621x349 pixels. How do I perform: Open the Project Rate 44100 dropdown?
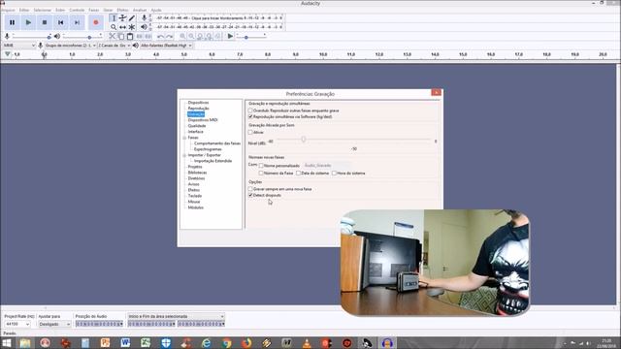pyautogui.click(x=17, y=324)
